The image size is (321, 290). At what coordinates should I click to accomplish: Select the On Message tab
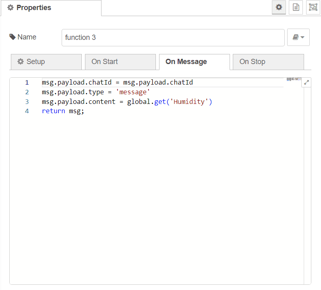pyautogui.click(x=194, y=62)
